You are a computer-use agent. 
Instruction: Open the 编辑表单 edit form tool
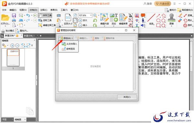123,19
